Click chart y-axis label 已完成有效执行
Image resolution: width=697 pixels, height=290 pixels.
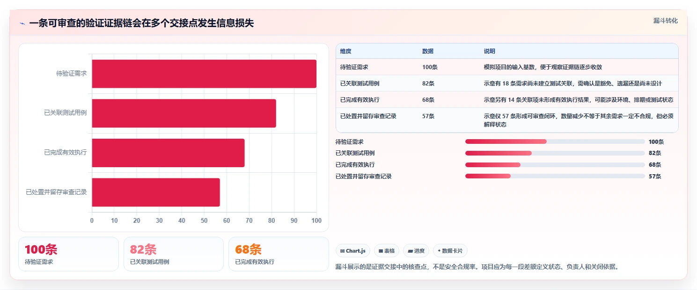66,153
